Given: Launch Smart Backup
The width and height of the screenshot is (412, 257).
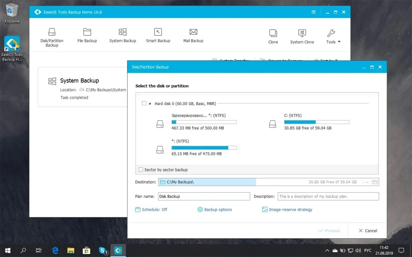Looking at the screenshot, I should (x=158, y=35).
